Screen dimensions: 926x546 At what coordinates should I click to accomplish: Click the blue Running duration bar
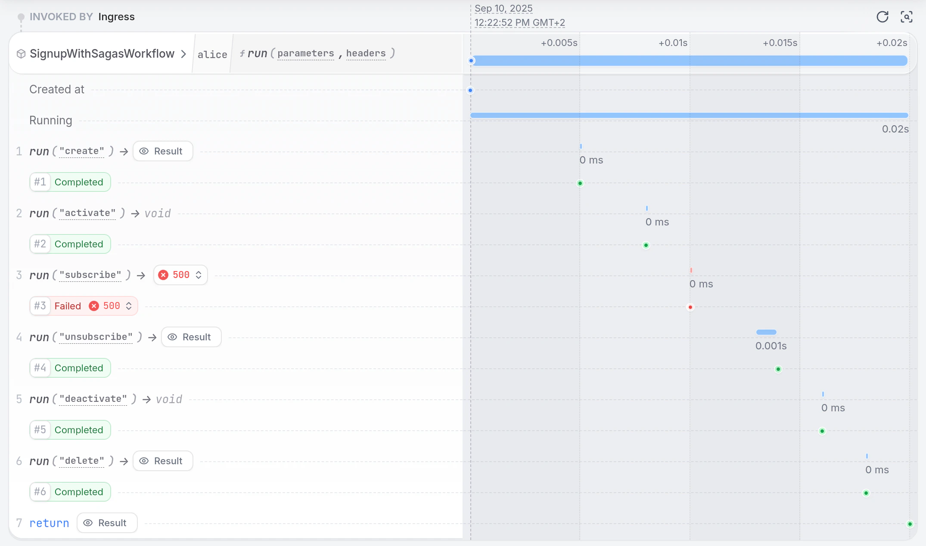689,115
